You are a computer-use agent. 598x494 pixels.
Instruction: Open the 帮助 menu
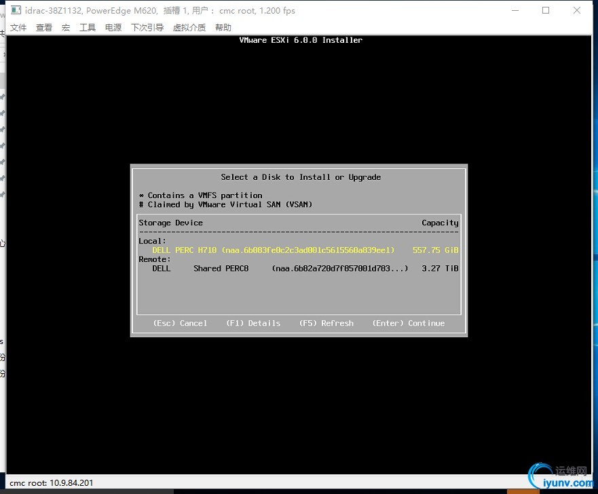[223, 27]
